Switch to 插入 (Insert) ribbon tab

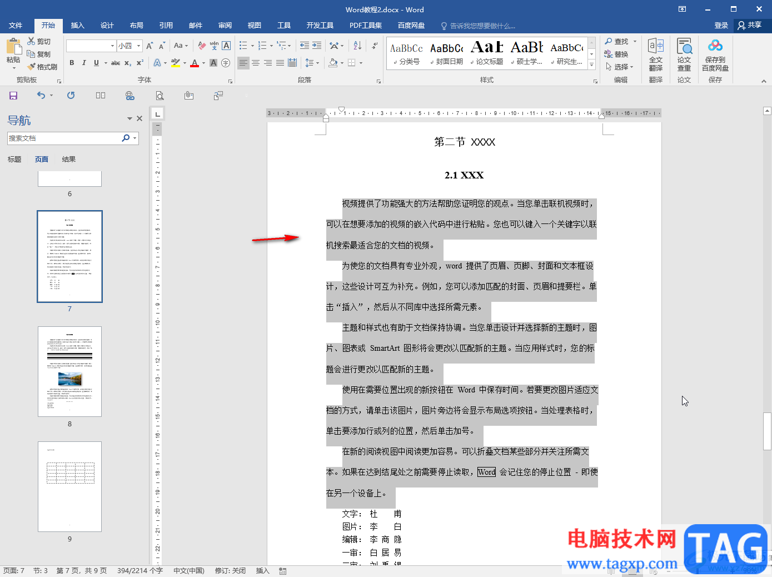[x=78, y=26]
